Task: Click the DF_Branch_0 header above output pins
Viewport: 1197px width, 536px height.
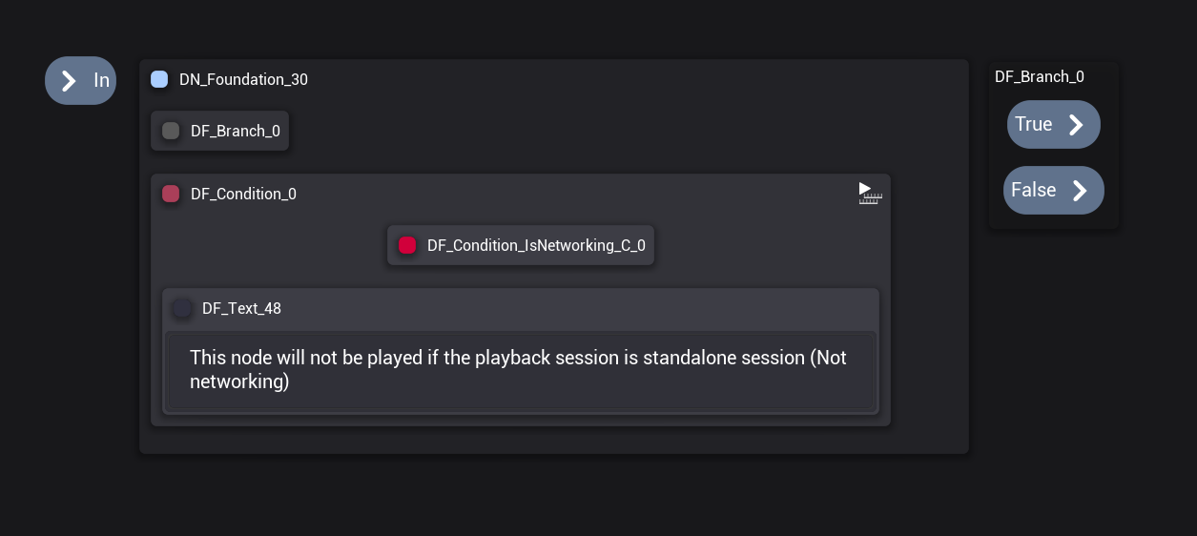Action: tap(1039, 77)
